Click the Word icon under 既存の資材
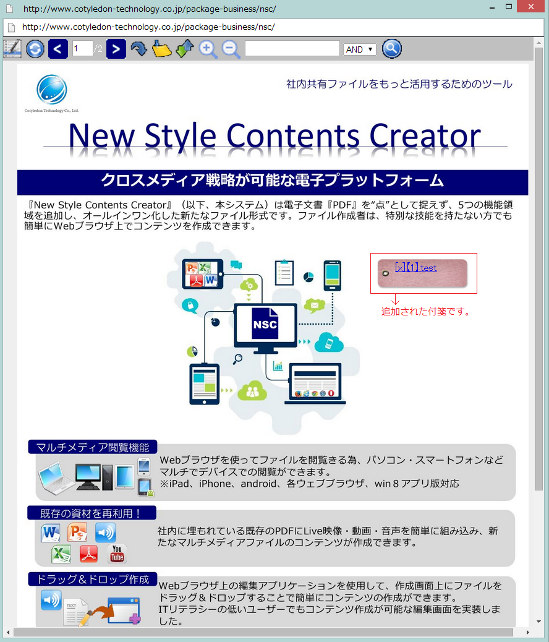The image size is (549, 642). coord(50,533)
